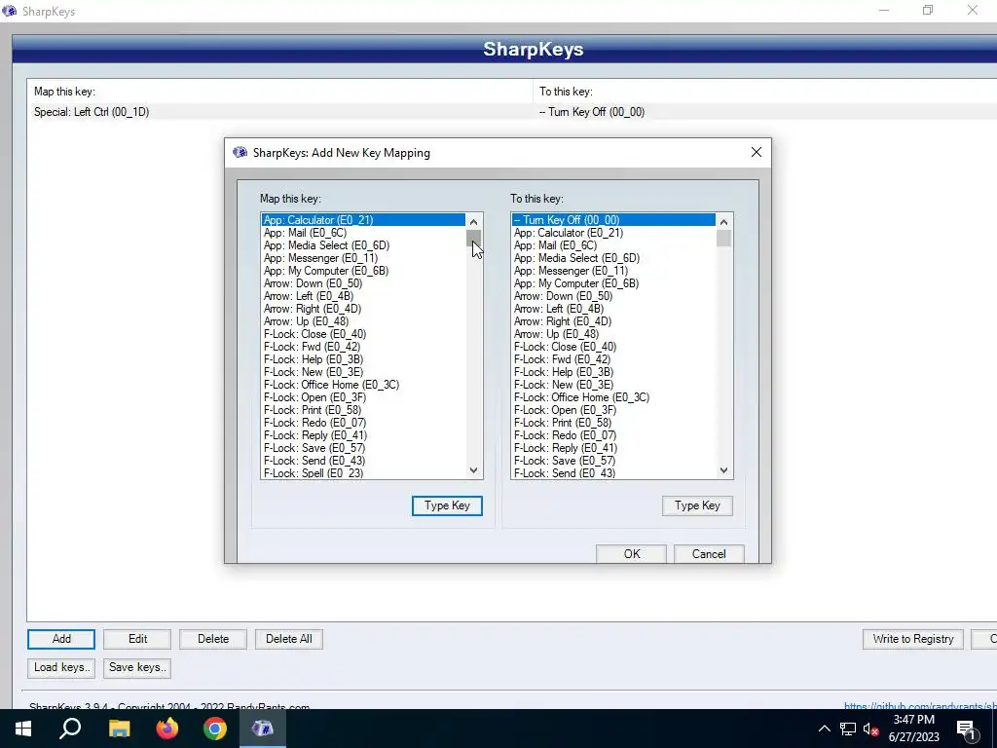
Task: Click Edit button in main window
Action: pyautogui.click(x=137, y=639)
